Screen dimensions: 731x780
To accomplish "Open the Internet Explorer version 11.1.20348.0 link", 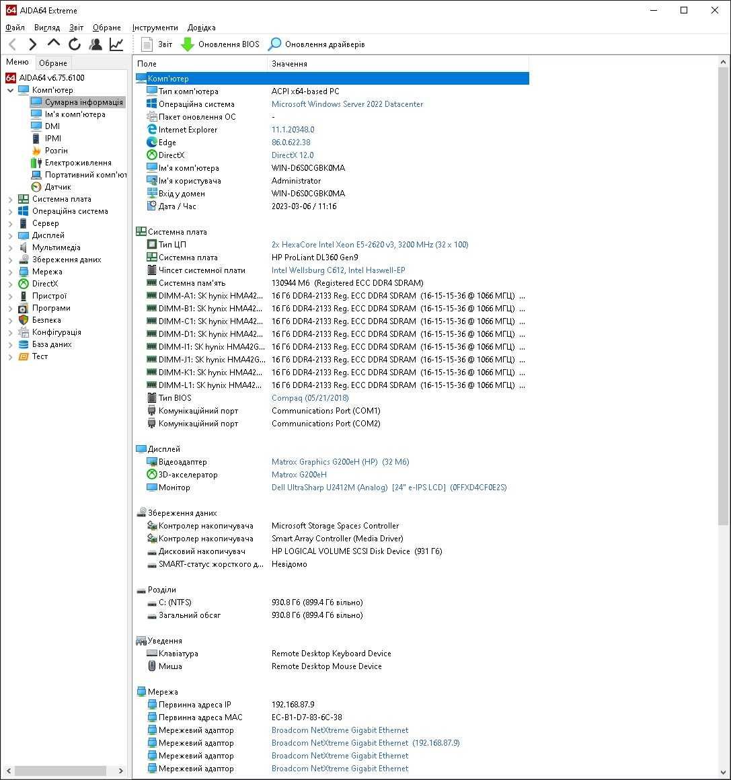I will coord(293,129).
